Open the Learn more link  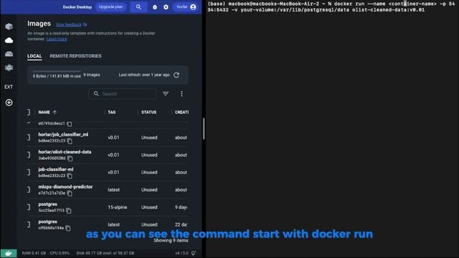point(57,39)
